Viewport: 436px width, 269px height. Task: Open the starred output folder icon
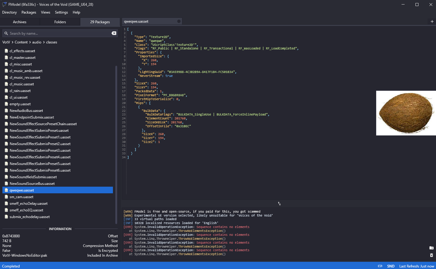click(431, 248)
